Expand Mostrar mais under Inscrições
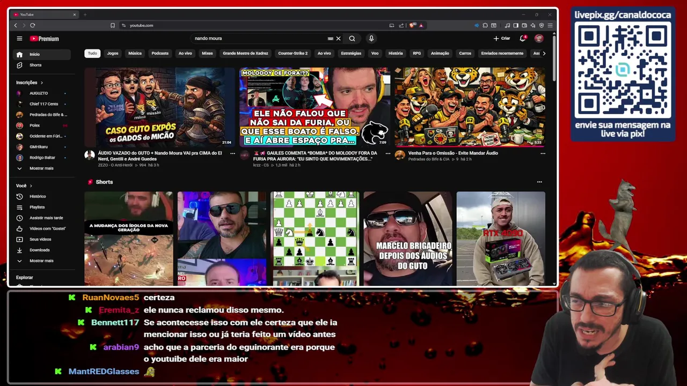The image size is (687, 386). tap(42, 168)
